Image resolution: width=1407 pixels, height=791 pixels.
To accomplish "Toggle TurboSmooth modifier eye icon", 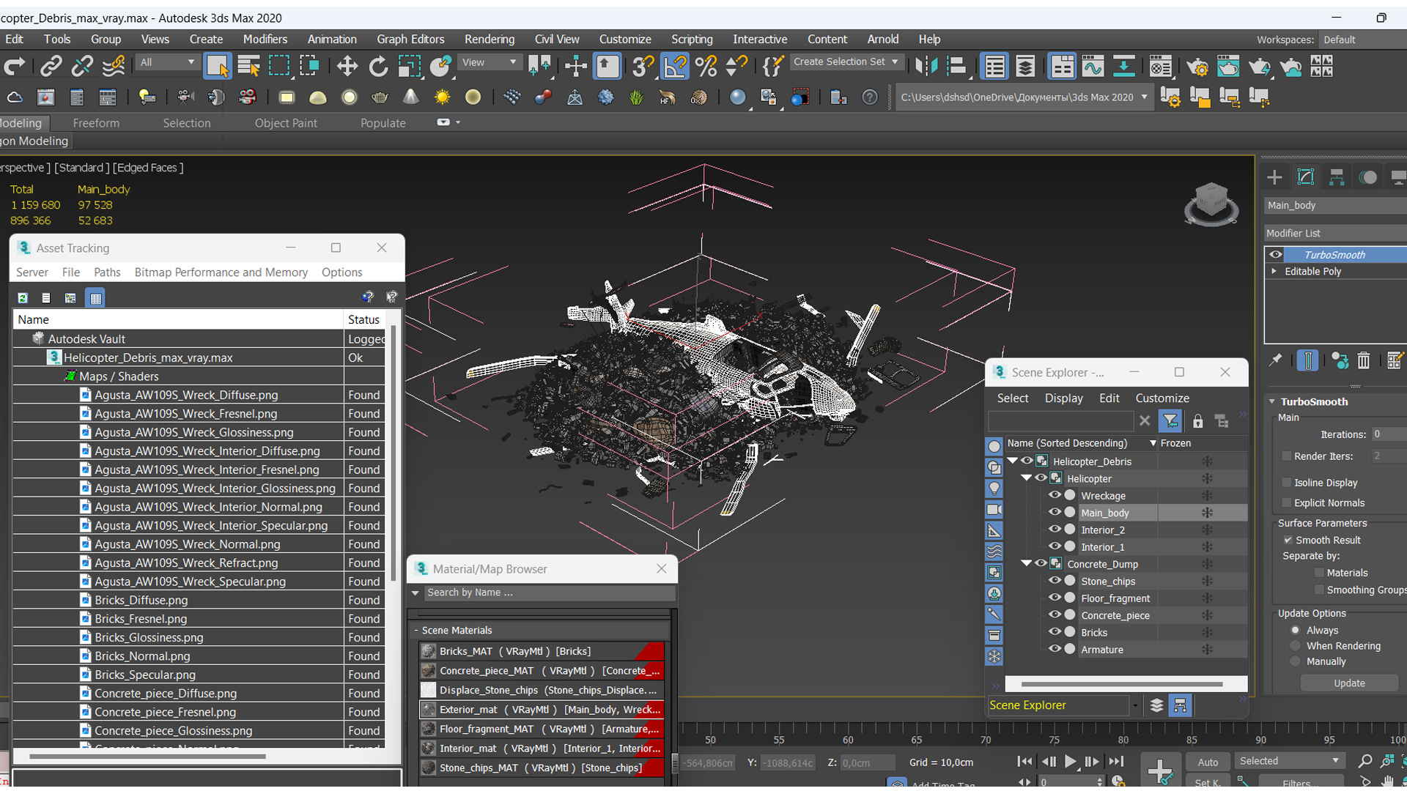I will click(x=1276, y=254).
